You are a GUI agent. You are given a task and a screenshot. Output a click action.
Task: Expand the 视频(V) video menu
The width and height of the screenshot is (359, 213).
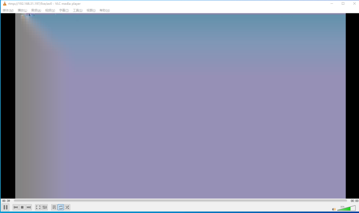(50, 10)
